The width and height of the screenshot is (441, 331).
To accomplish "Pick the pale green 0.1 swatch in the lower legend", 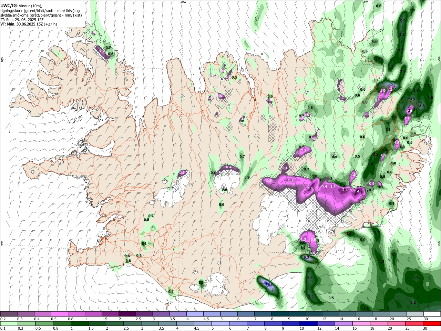I will [x=9, y=323].
